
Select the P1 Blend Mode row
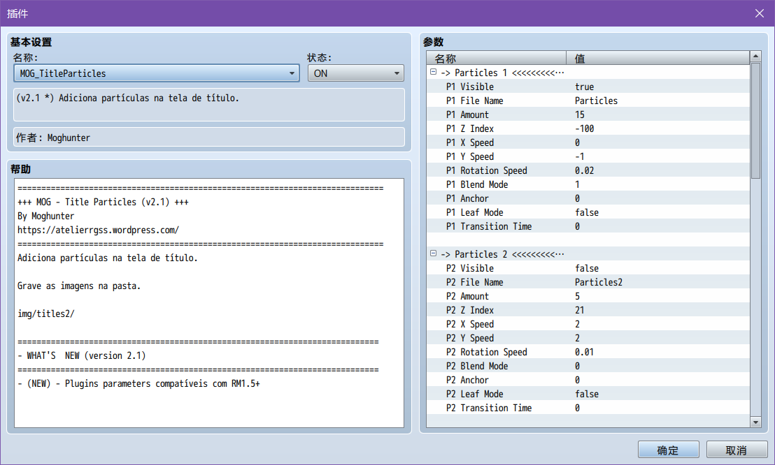(x=588, y=184)
